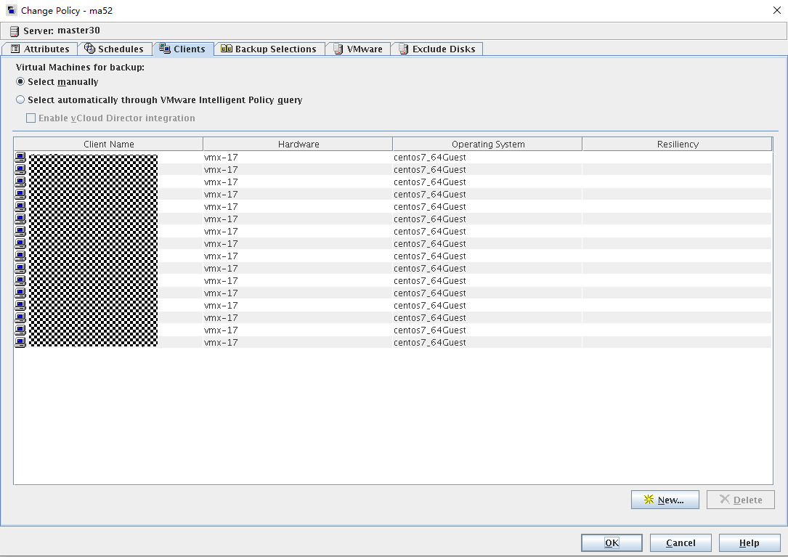Click the Exclude Disks tab icon
The image size is (788, 557).
tap(403, 49)
